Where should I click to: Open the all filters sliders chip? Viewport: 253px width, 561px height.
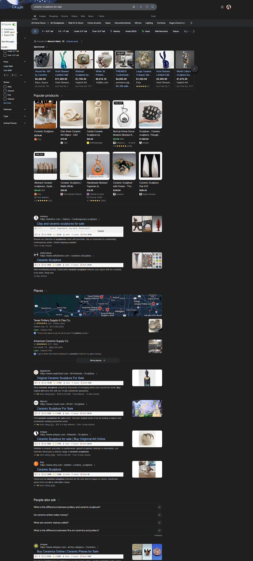click(35, 31)
